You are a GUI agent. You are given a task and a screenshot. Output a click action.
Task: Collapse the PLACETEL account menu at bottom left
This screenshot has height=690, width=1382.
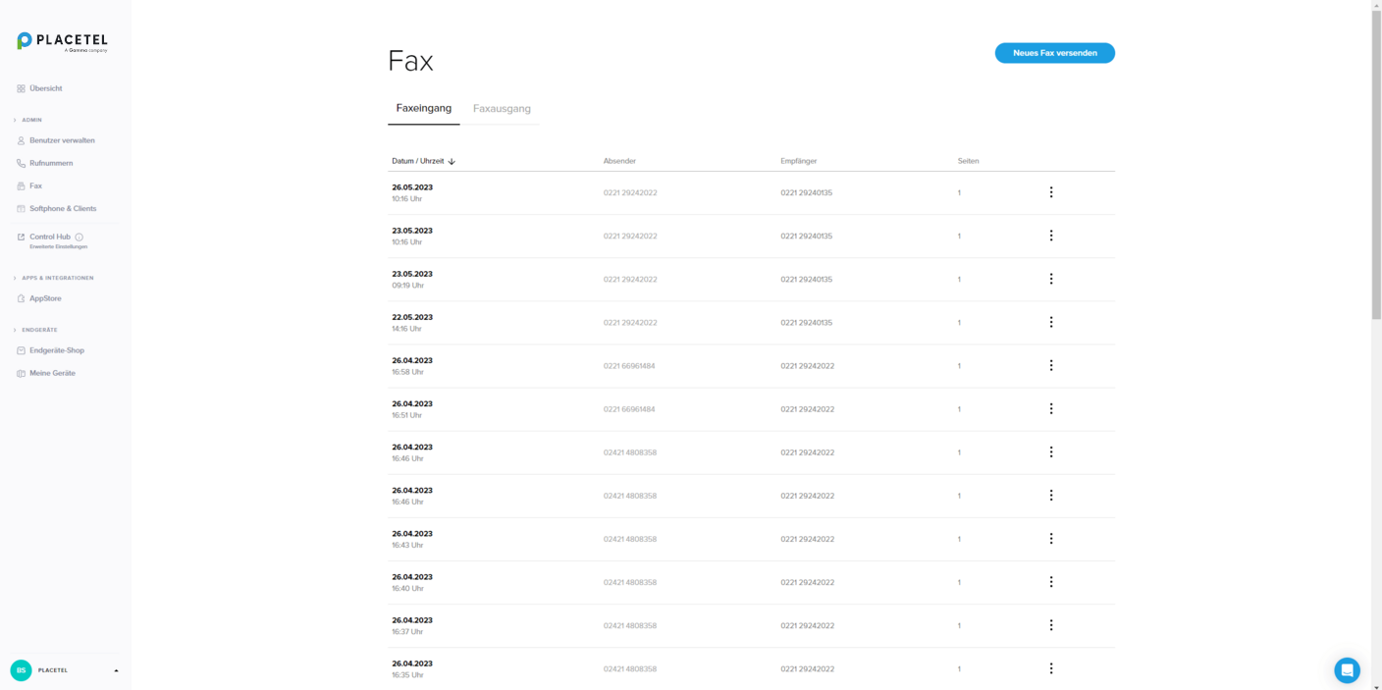[x=115, y=670]
